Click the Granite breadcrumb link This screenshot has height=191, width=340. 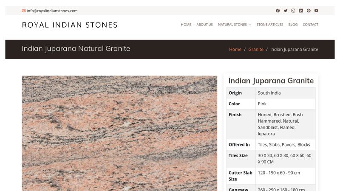point(256,49)
